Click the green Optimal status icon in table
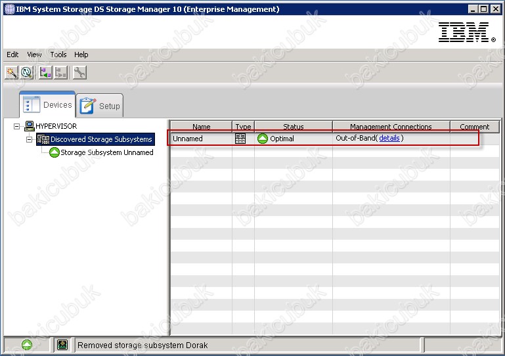 coord(263,139)
